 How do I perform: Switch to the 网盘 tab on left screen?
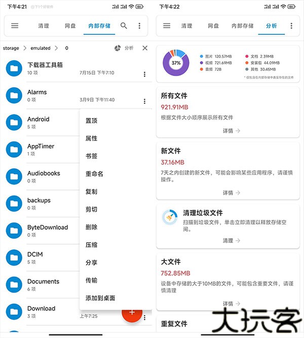coord(70,26)
